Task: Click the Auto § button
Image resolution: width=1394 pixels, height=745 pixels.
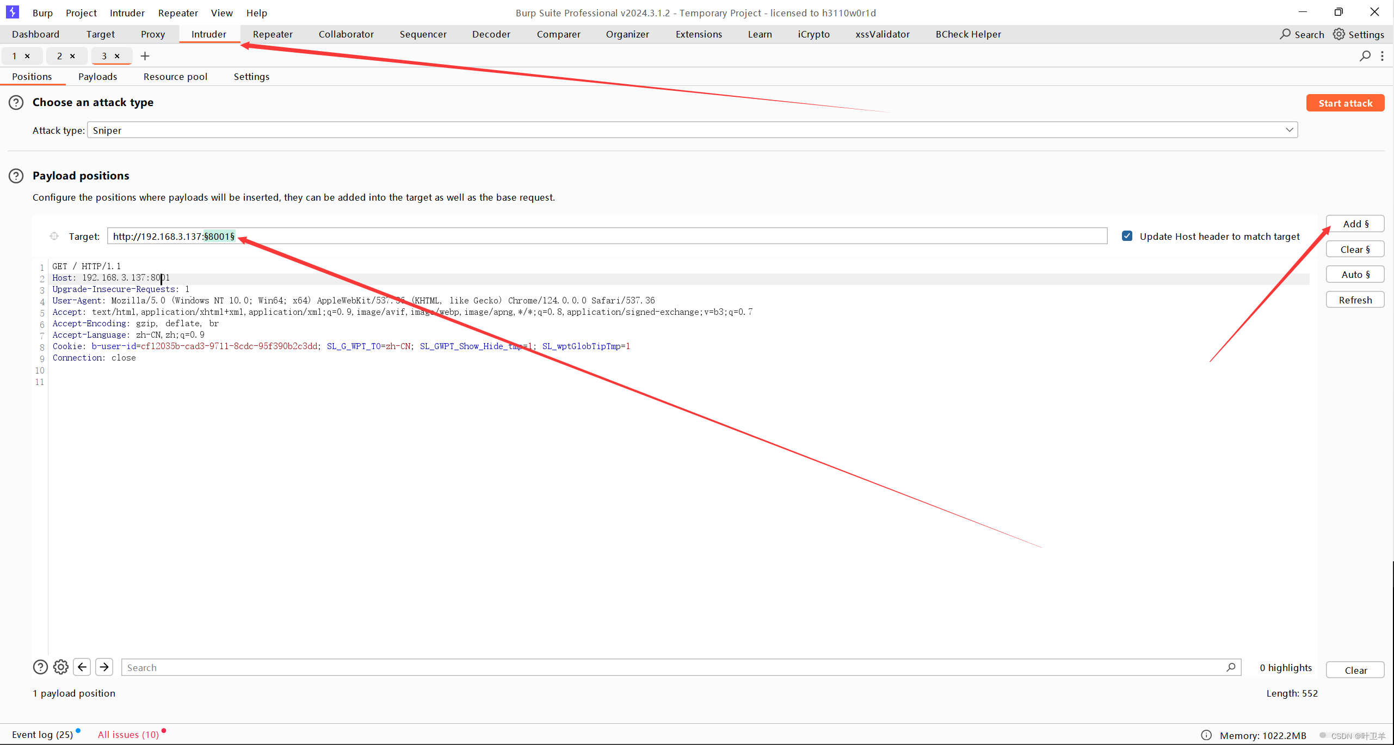Action: tap(1355, 274)
